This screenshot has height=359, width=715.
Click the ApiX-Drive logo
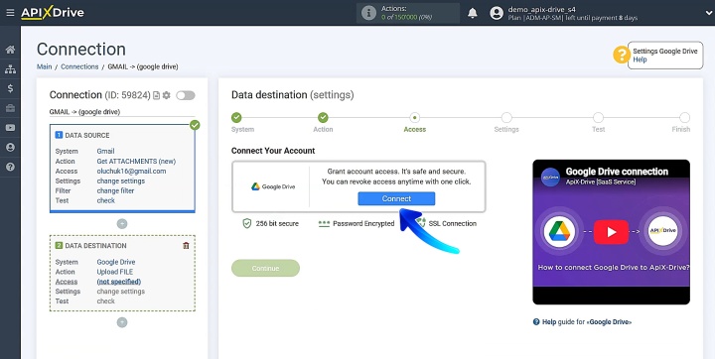click(53, 13)
